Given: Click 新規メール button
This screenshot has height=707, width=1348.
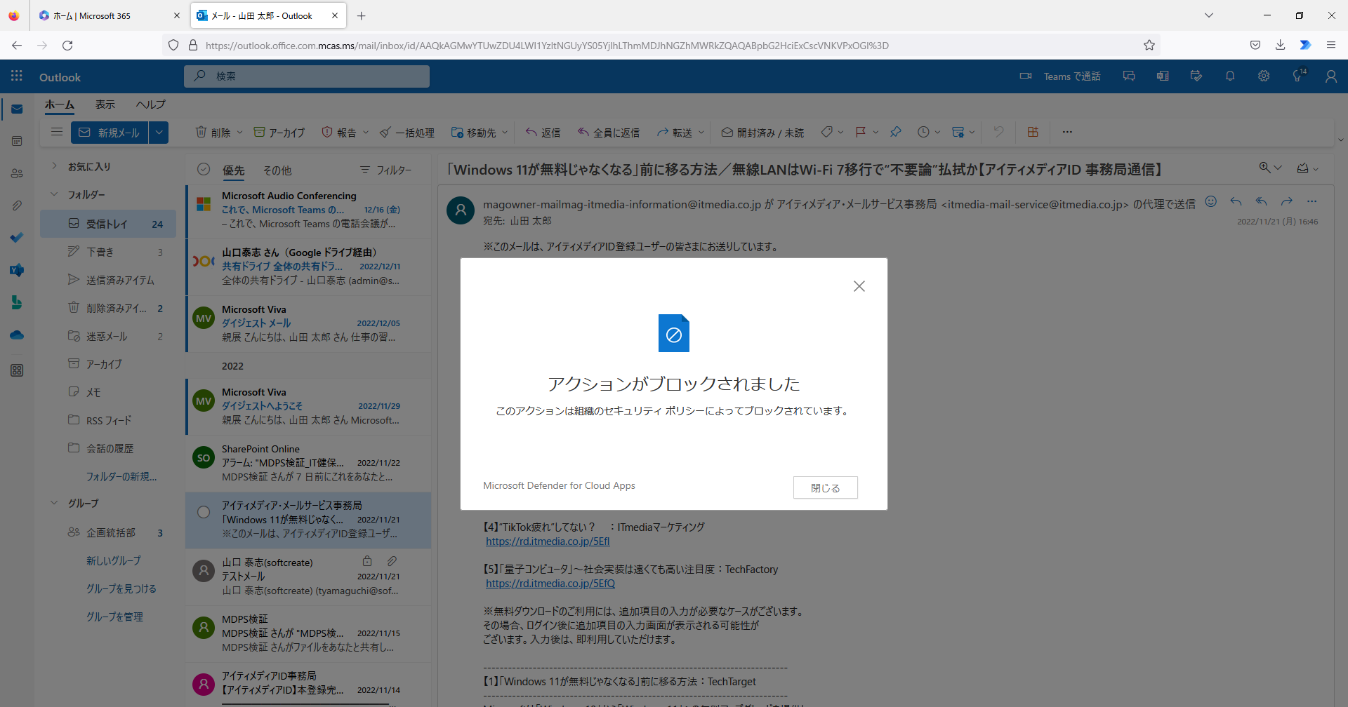Looking at the screenshot, I should [110, 132].
